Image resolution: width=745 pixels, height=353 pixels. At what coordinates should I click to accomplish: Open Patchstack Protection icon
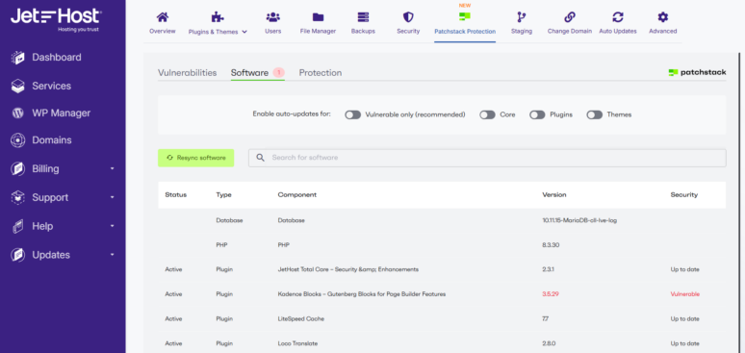[465, 16]
